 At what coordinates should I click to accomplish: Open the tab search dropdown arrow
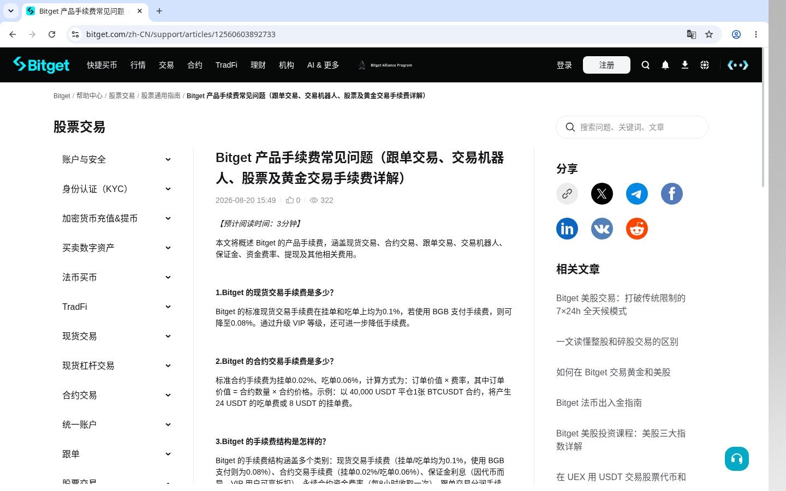(x=11, y=11)
